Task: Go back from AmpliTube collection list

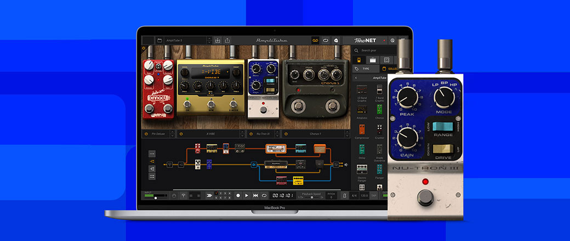Action: 356,78
